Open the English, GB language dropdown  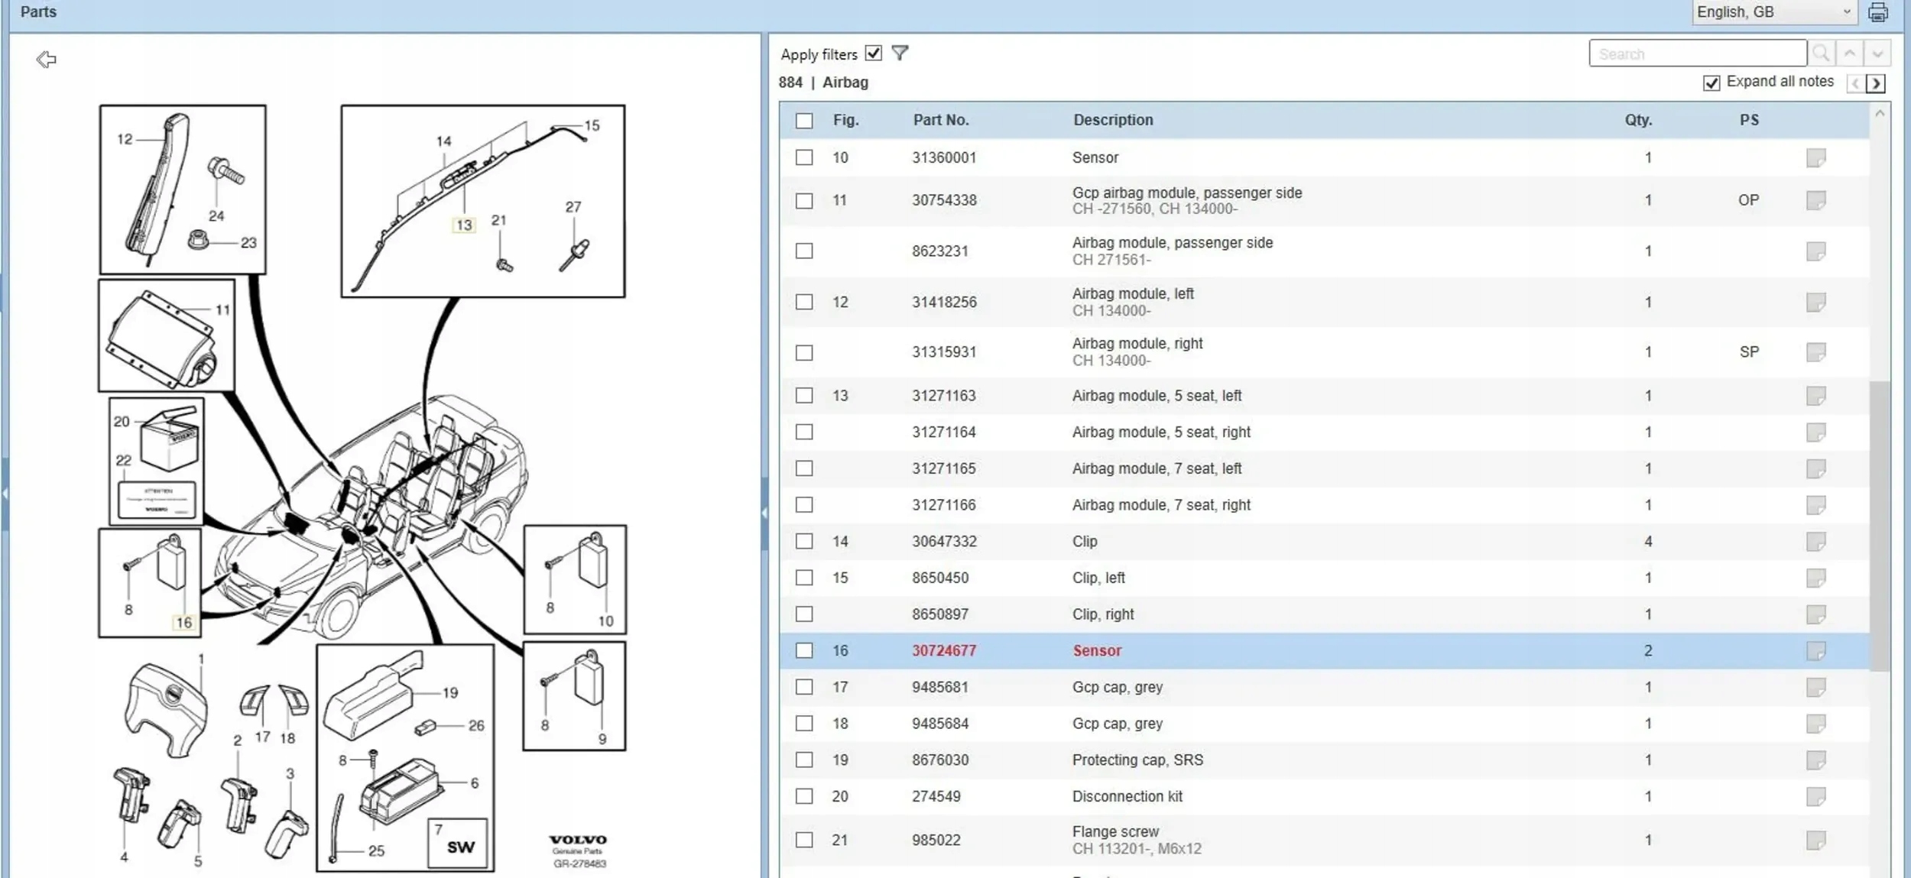tap(1774, 12)
